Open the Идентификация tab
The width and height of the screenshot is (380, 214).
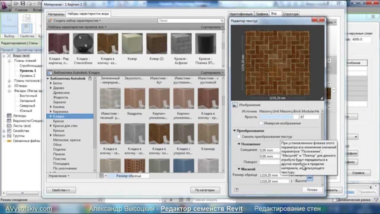point(241,14)
